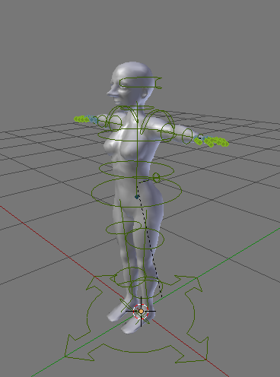Select the thigh ring control on the front leg
280x377 pixels.
pos(145,239)
